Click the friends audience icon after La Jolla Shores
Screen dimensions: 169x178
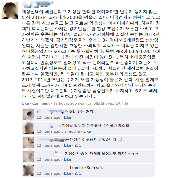(126, 103)
